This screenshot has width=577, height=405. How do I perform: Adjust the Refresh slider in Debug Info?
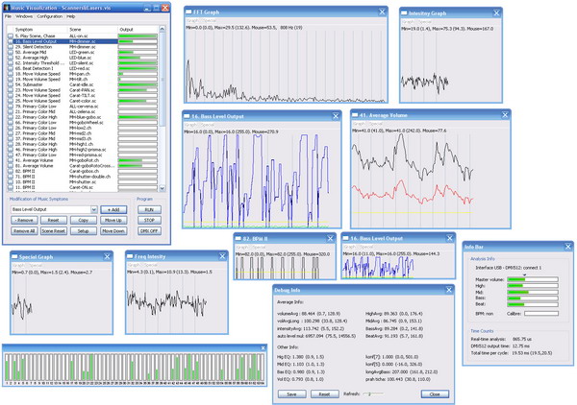pyautogui.click(x=370, y=394)
